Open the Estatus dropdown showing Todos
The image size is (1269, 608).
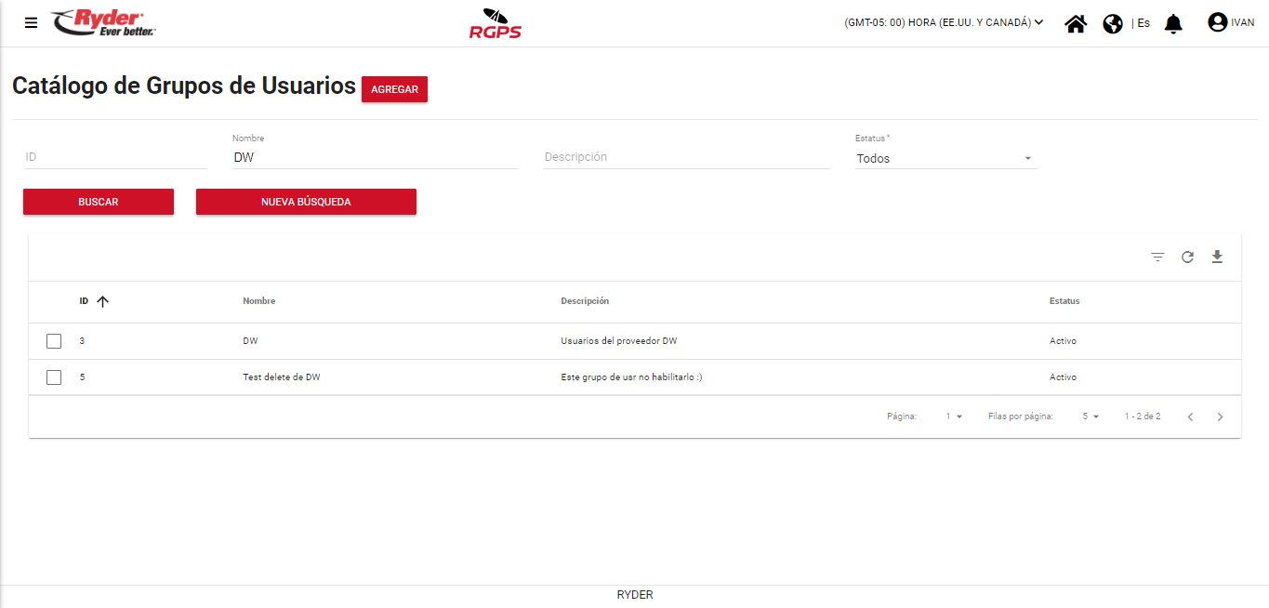tap(945, 159)
